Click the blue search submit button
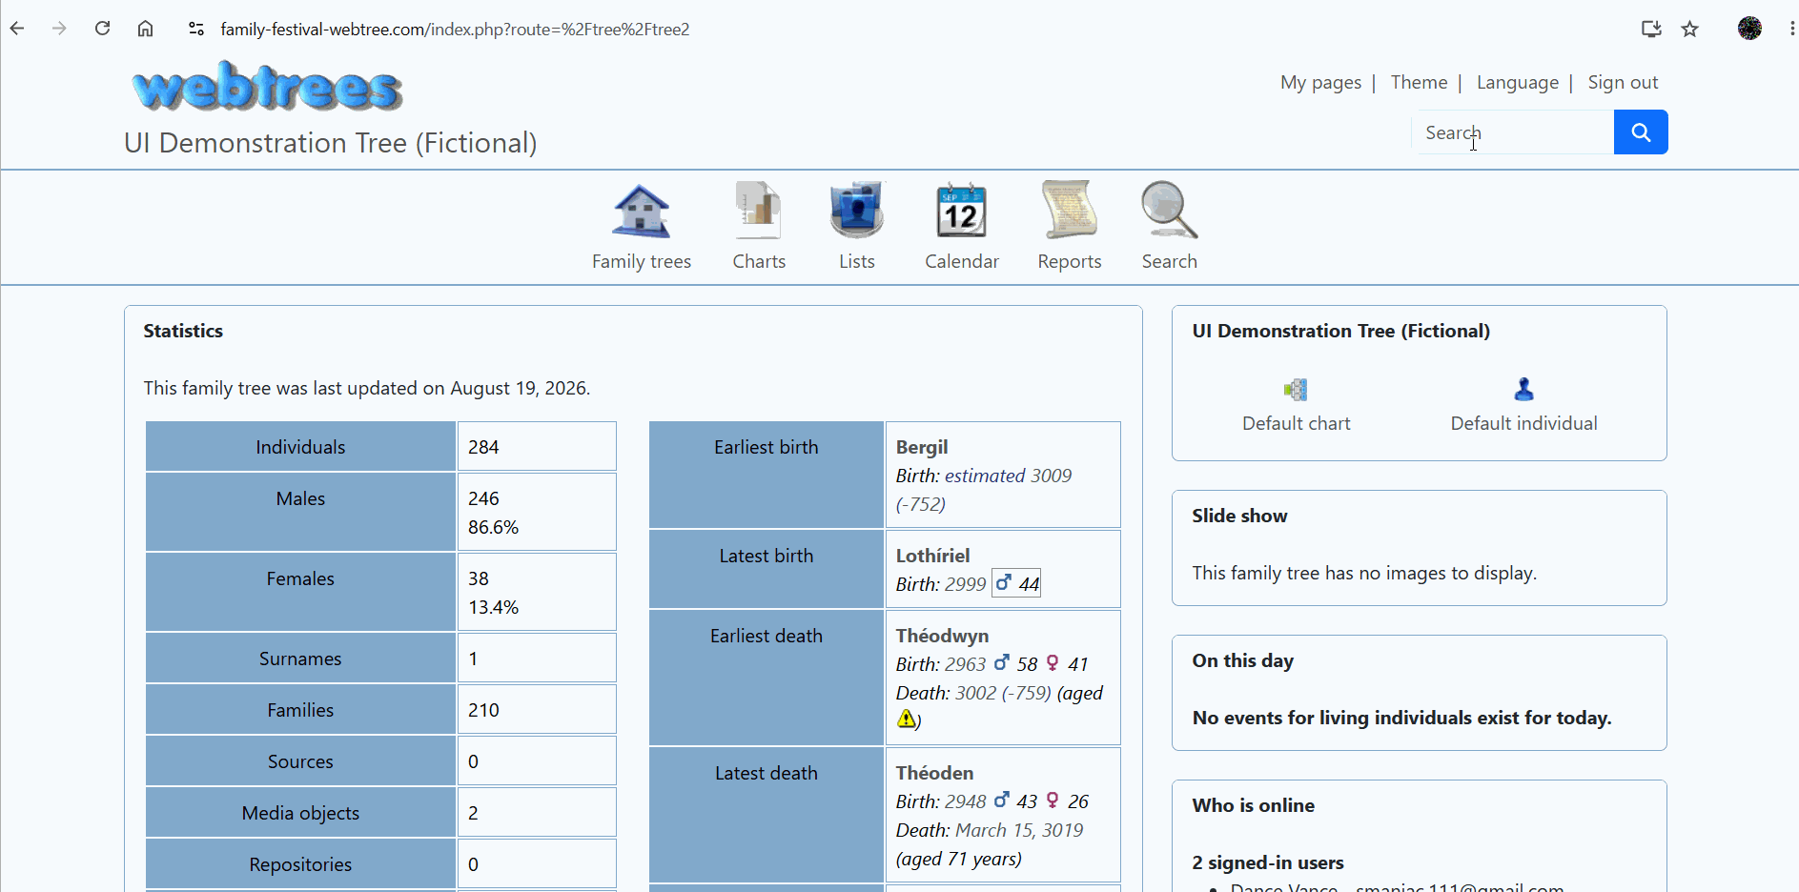This screenshot has height=892, width=1799. (x=1641, y=132)
